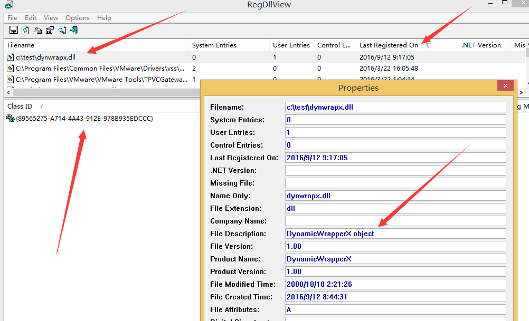Click the right arrow of the horizontal scrollbar
This screenshot has width=529, height=321.
pyautogui.click(x=521, y=92)
